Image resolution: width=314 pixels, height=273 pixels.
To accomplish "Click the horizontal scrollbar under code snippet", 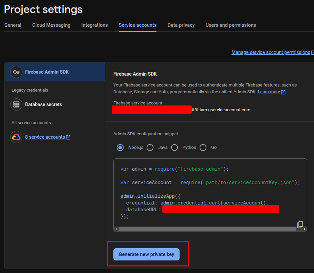I will [x=207, y=229].
